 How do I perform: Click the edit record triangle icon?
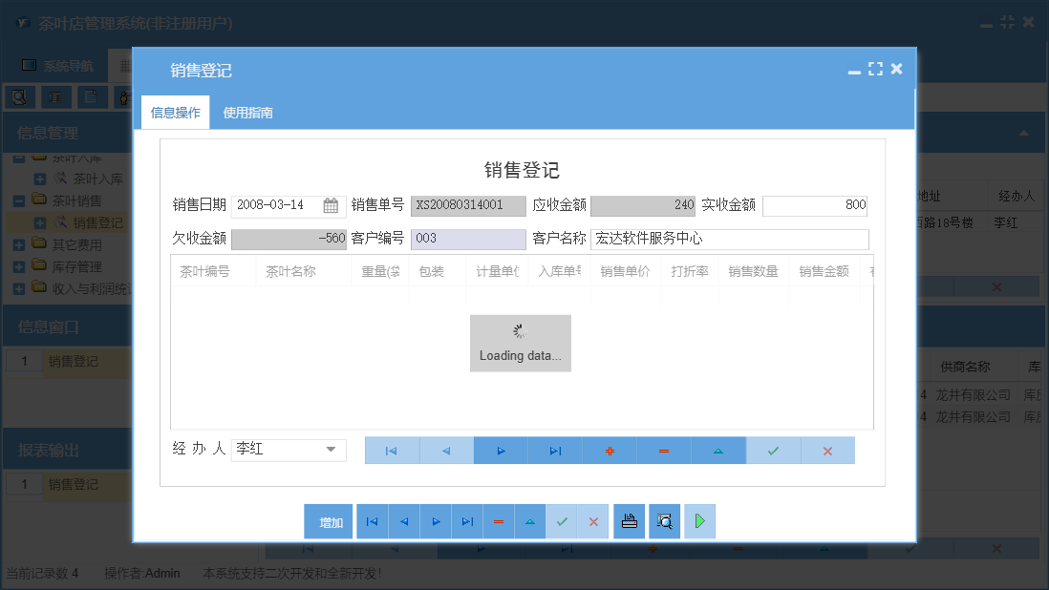(718, 450)
